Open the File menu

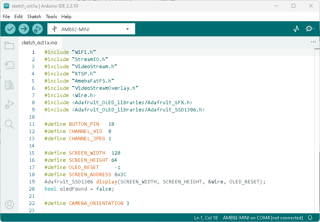6,17
